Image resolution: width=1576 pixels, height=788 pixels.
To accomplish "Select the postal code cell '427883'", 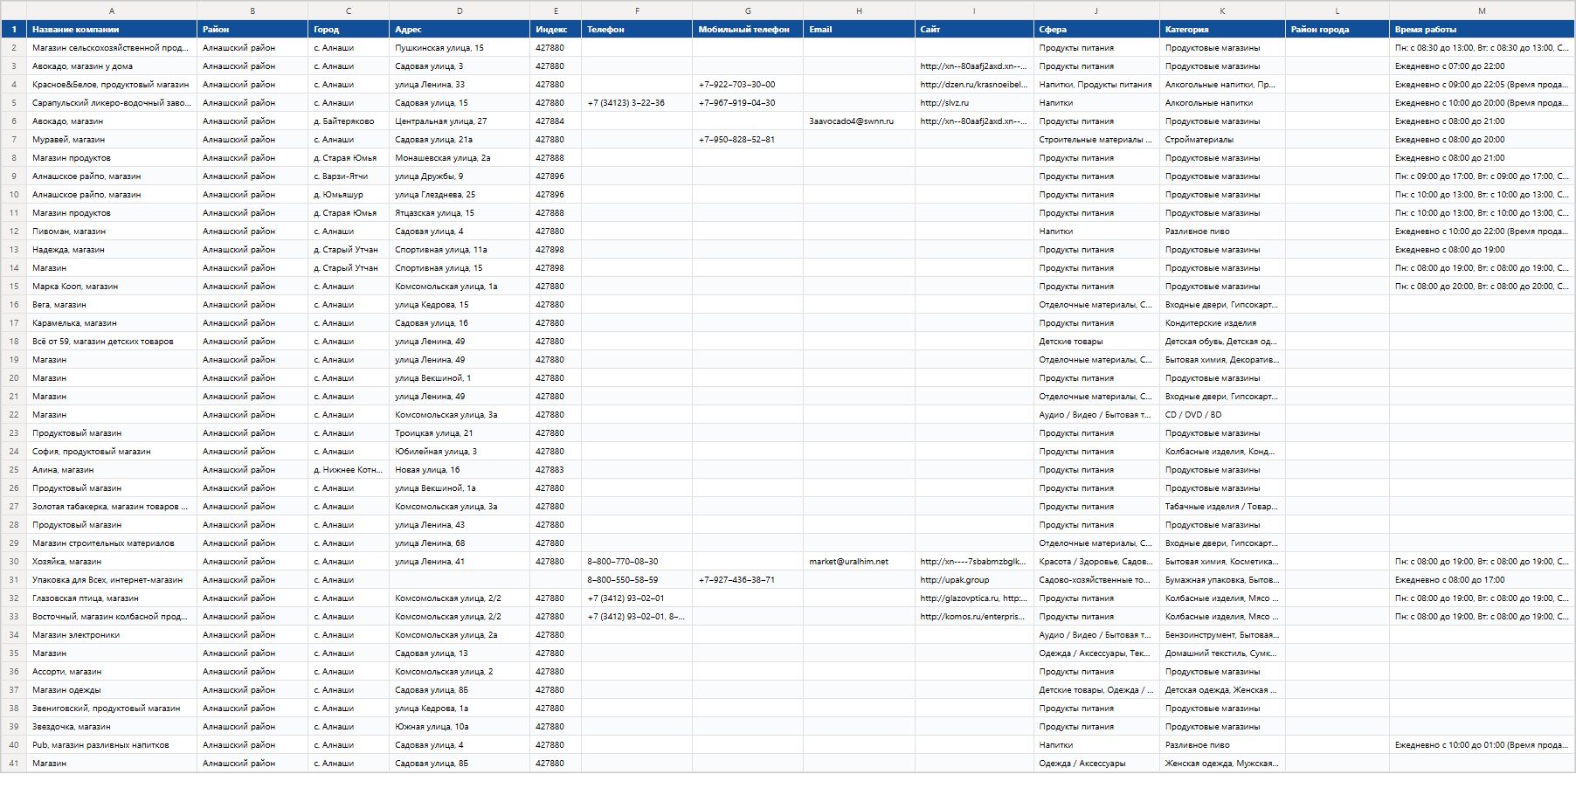I will point(556,470).
